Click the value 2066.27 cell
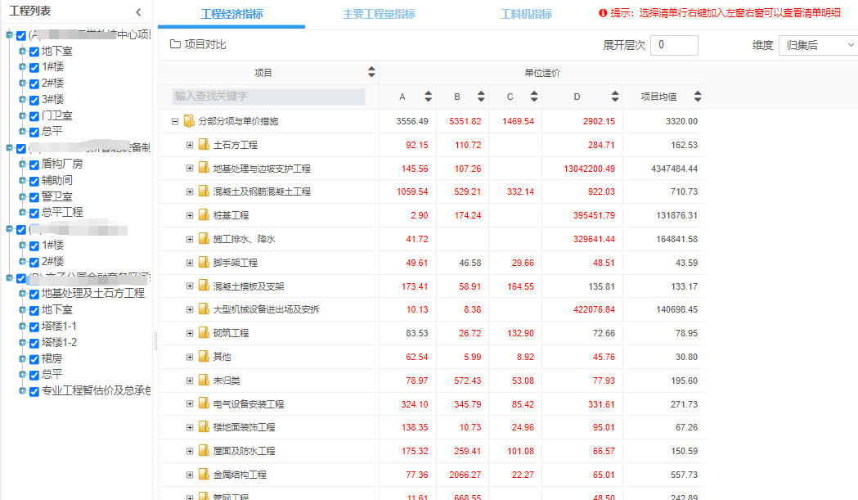This screenshot has width=858, height=500. point(465,475)
